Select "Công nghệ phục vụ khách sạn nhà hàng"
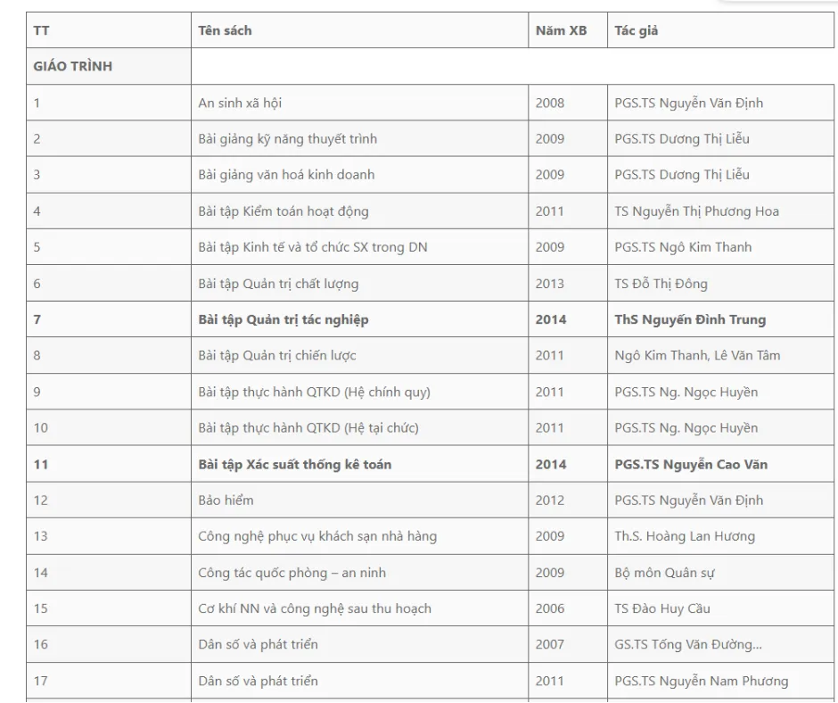Screen dimensions: 838x703 coord(317,536)
